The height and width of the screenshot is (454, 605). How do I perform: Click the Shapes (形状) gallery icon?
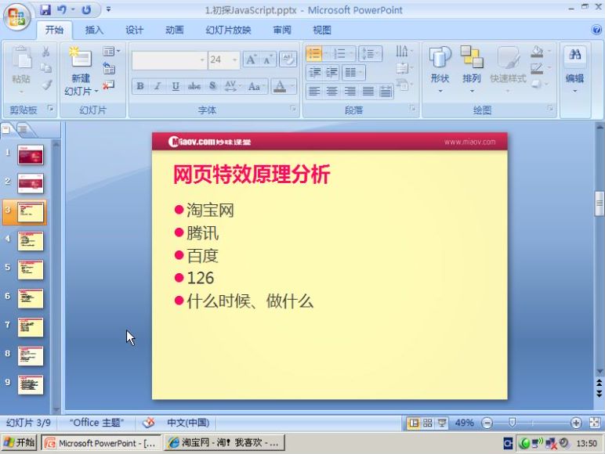coord(440,58)
